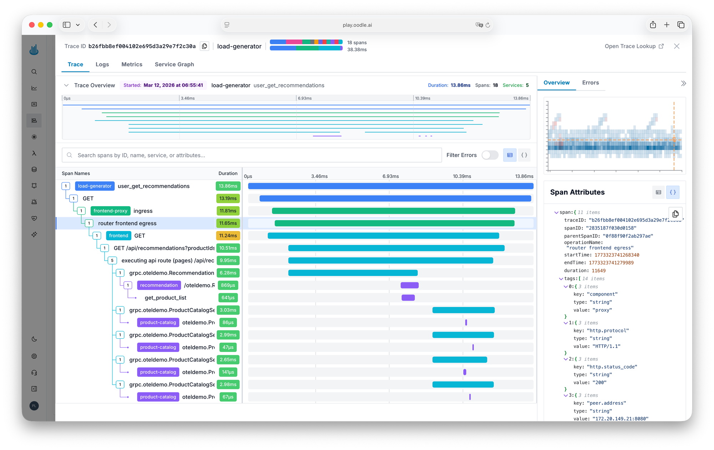The image size is (714, 450).
Task: Select list view toggle beside Filter Errors
Action: [510, 155]
